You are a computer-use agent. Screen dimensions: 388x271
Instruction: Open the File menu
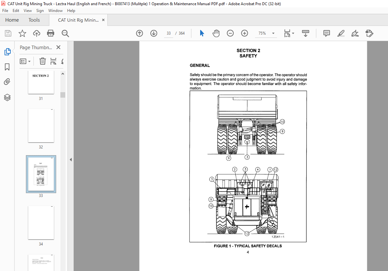(x=5, y=11)
